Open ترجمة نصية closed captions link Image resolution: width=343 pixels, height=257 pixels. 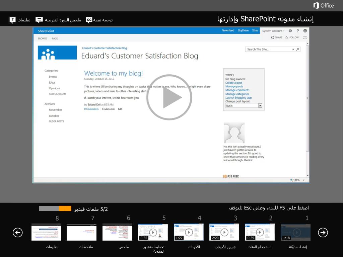(x=103, y=20)
